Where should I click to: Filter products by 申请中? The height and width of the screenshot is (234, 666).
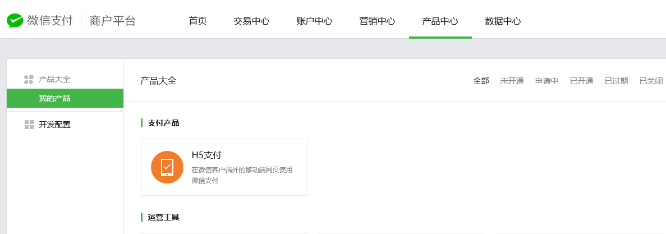pos(546,81)
